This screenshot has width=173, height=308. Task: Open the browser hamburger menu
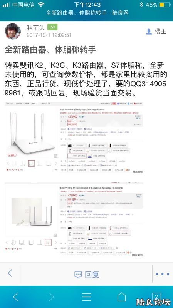pyautogui.click(x=86, y=296)
